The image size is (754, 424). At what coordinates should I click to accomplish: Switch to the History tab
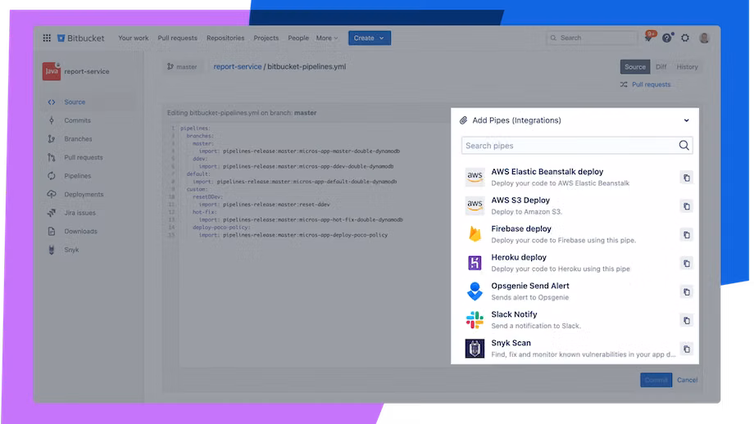pos(687,67)
